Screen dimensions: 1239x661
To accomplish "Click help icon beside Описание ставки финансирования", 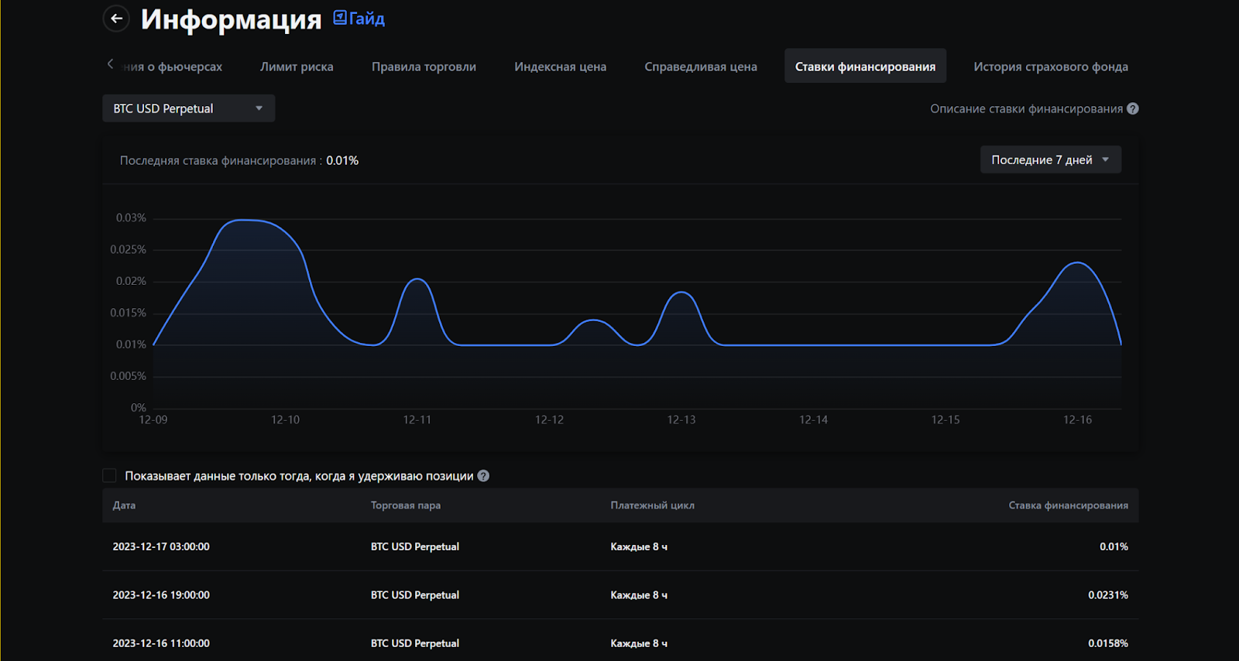I will point(1132,108).
